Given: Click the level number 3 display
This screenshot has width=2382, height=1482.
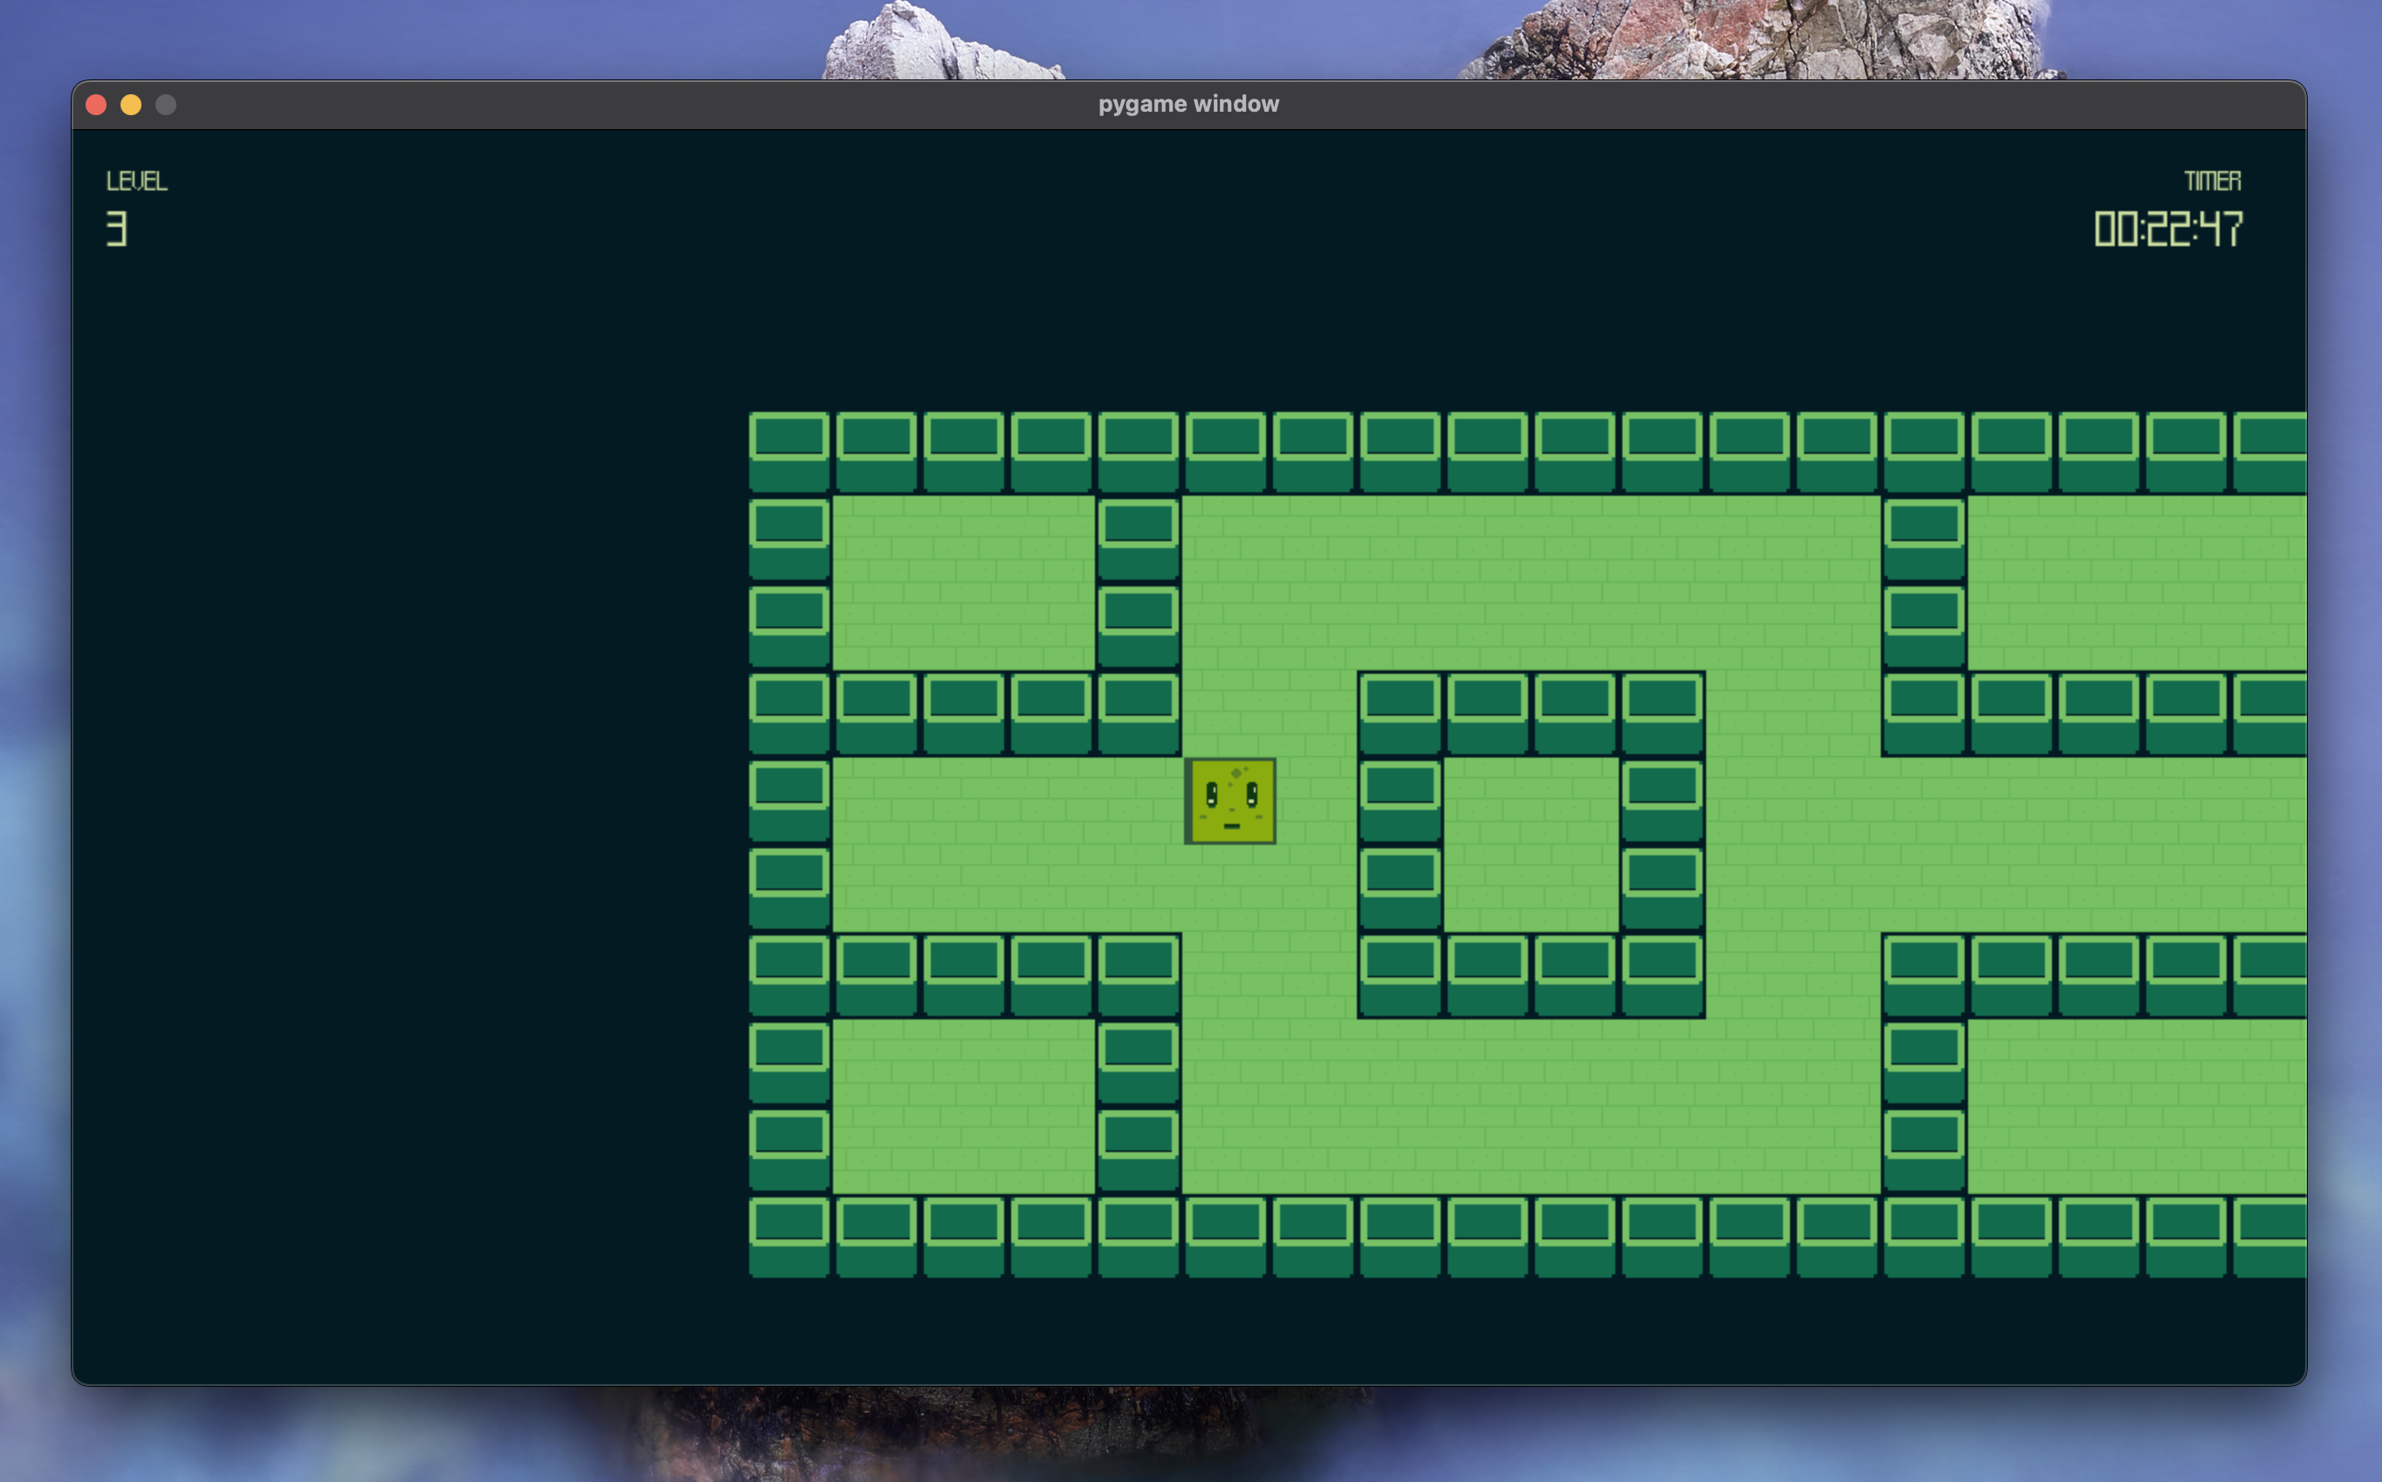Looking at the screenshot, I should click(x=117, y=229).
